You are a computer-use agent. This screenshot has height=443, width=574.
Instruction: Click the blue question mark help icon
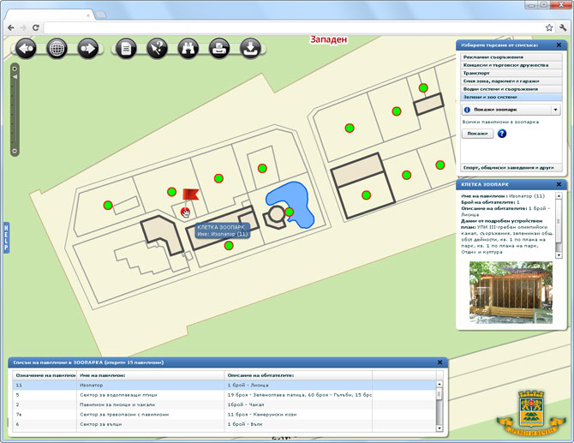pyautogui.click(x=502, y=134)
